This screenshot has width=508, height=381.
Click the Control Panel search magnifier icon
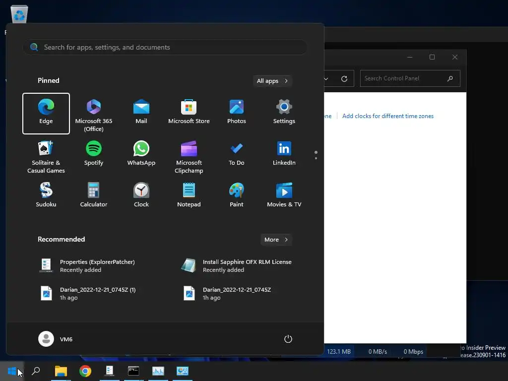[x=450, y=78]
